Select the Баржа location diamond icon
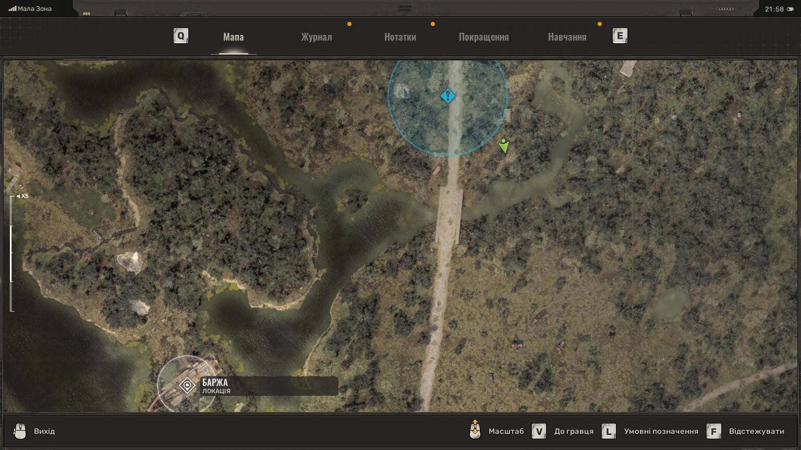Image resolution: width=801 pixels, height=450 pixels. coord(187,385)
